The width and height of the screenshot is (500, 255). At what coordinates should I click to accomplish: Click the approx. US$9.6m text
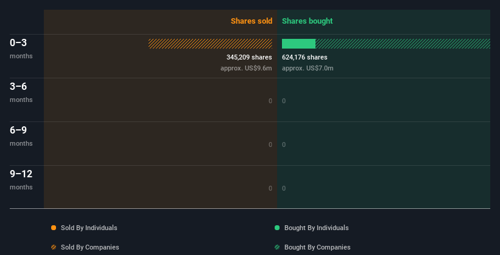[246, 68]
